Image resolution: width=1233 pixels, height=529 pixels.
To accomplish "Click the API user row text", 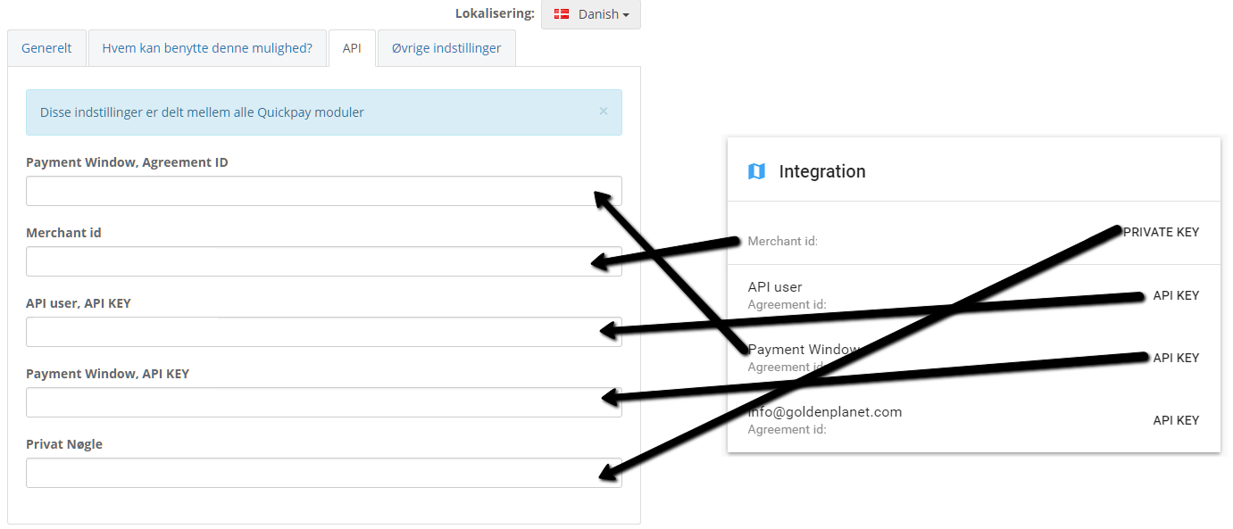I will click(x=775, y=287).
